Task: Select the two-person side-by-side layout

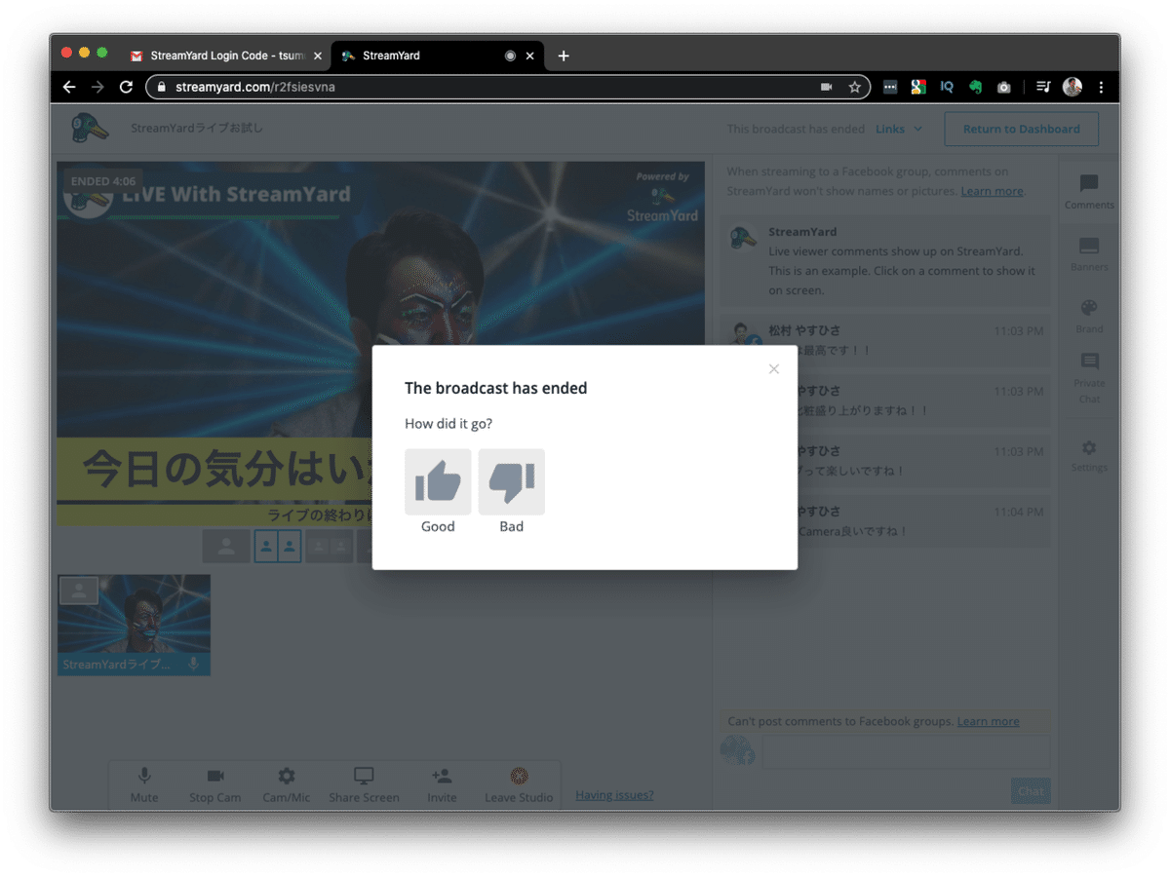Action: 278,547
